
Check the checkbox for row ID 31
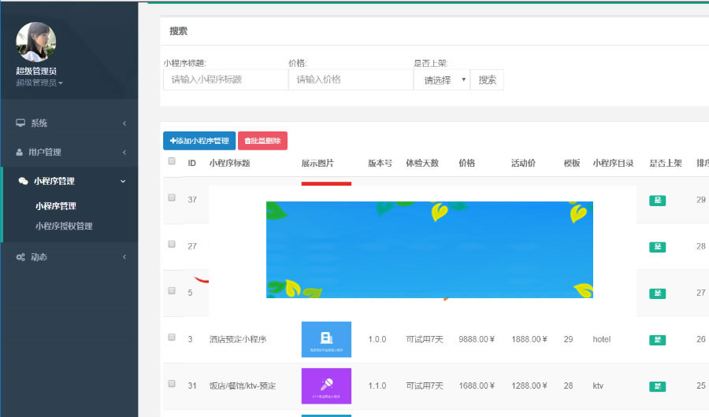coord(172,384)
